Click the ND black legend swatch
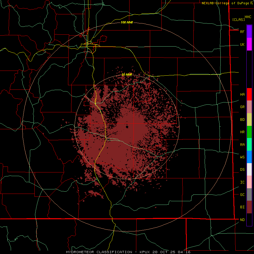 pos(249,220)
